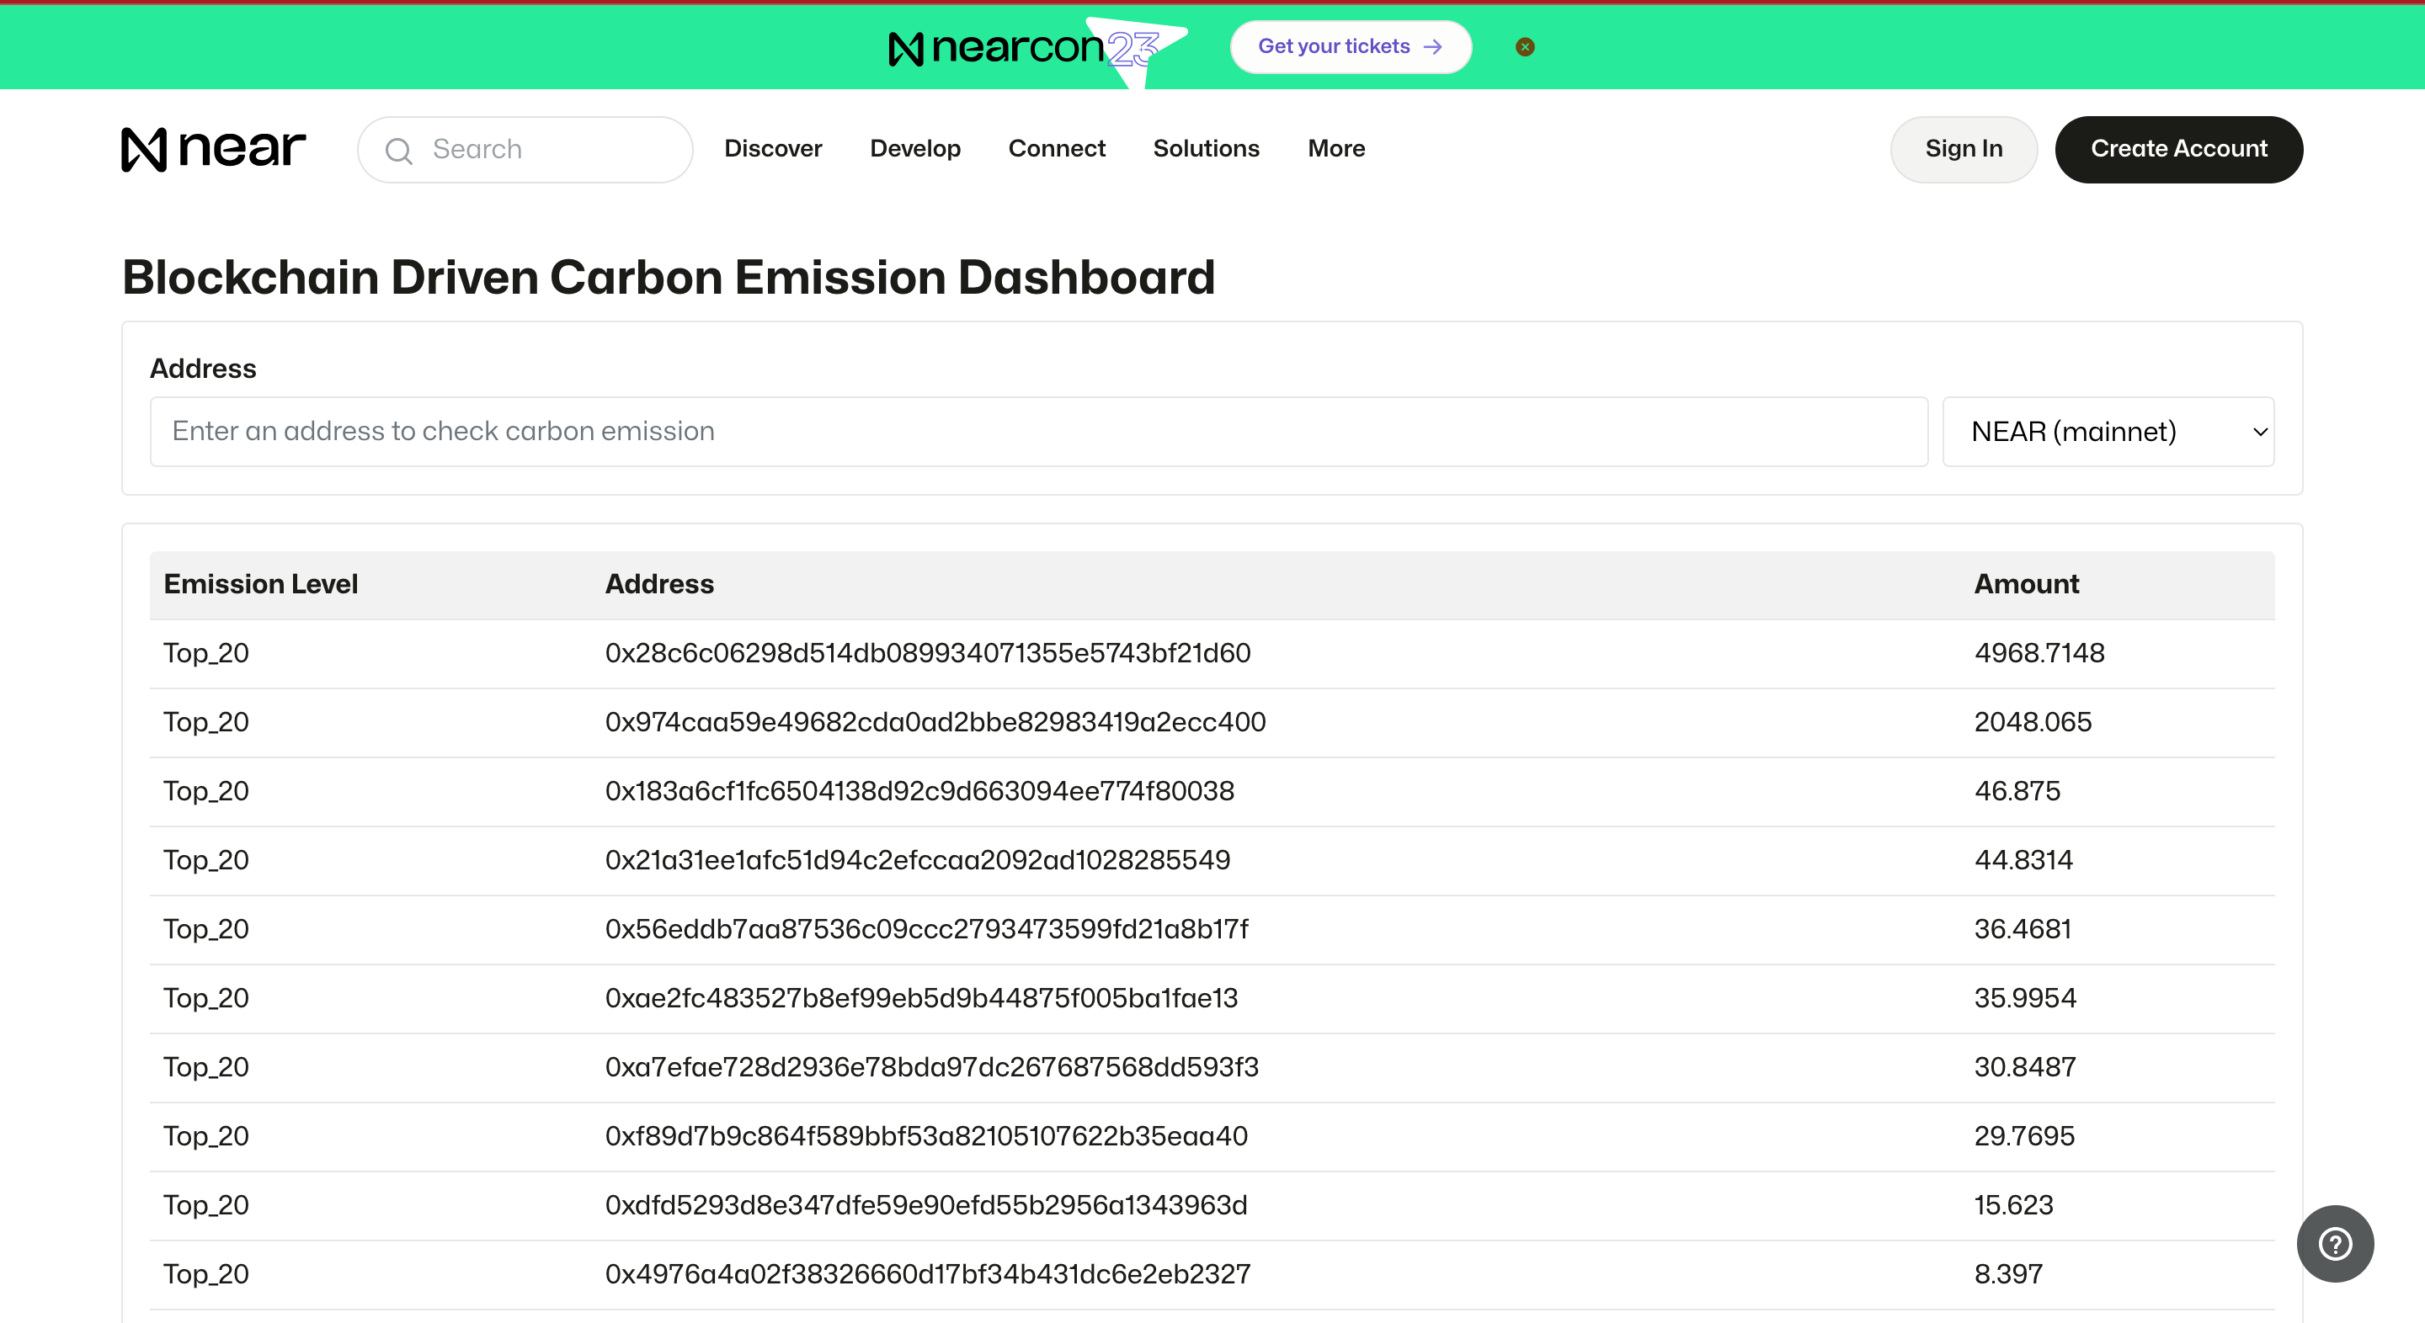Viewport: 2425px width, 1323px height.
Task: Click the Emission Level column header
Action: coord(261,584)
